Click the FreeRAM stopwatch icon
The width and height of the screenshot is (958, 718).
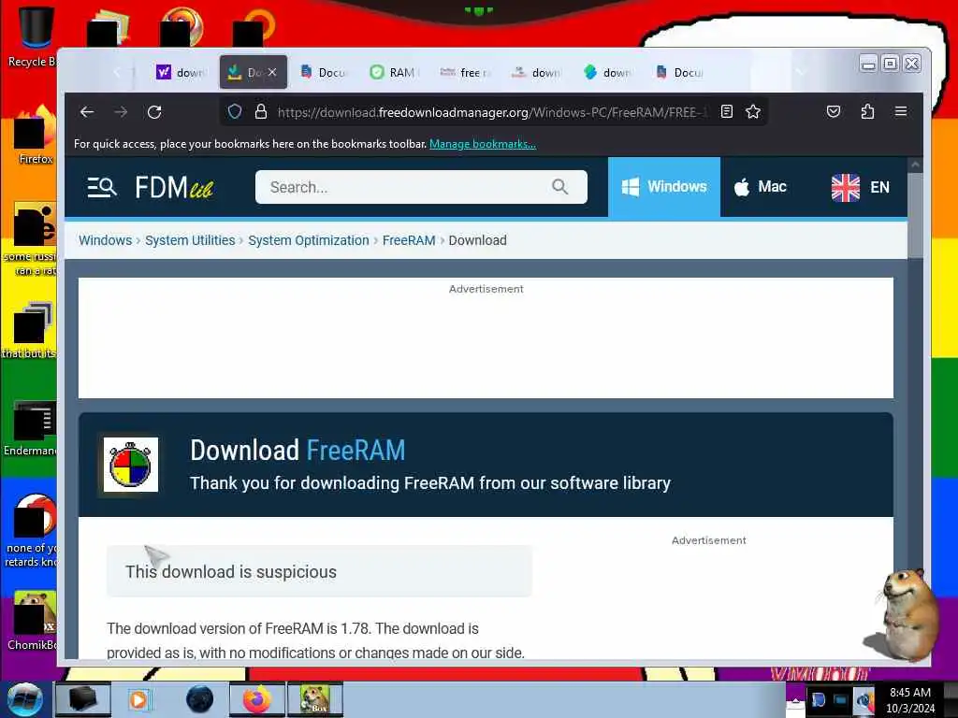[131, 465]
